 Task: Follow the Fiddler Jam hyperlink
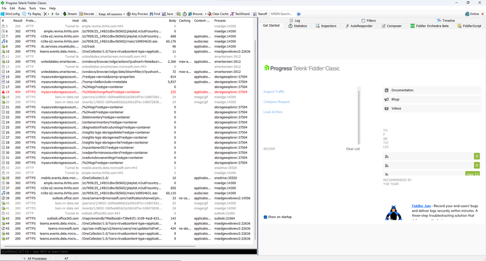click(421, 206)
